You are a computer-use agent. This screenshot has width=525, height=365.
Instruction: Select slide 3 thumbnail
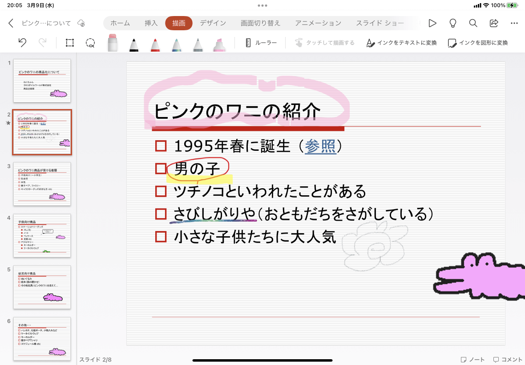pos(42,184)
